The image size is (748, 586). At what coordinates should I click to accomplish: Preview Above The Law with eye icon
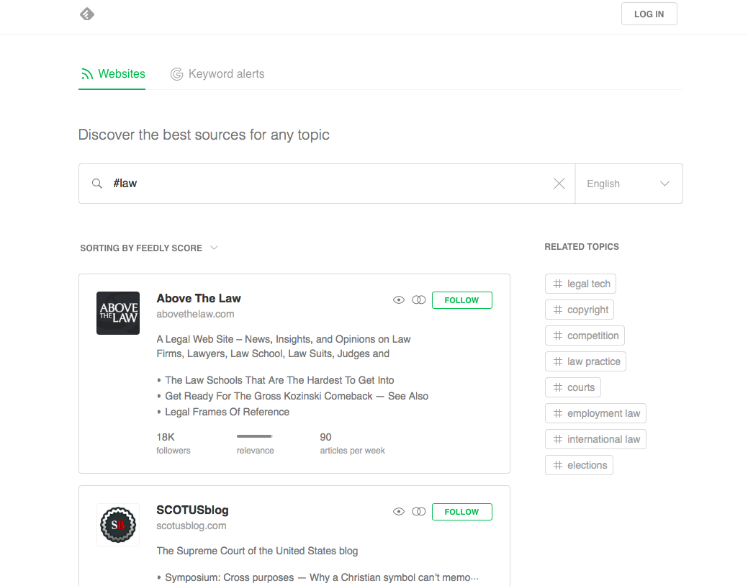coord(399,300)
